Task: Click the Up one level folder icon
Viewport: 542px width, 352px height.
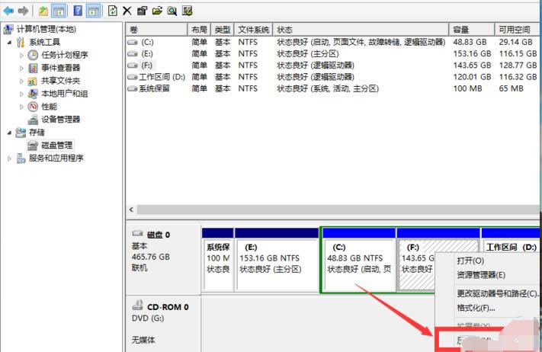Action: pos(44,11)
